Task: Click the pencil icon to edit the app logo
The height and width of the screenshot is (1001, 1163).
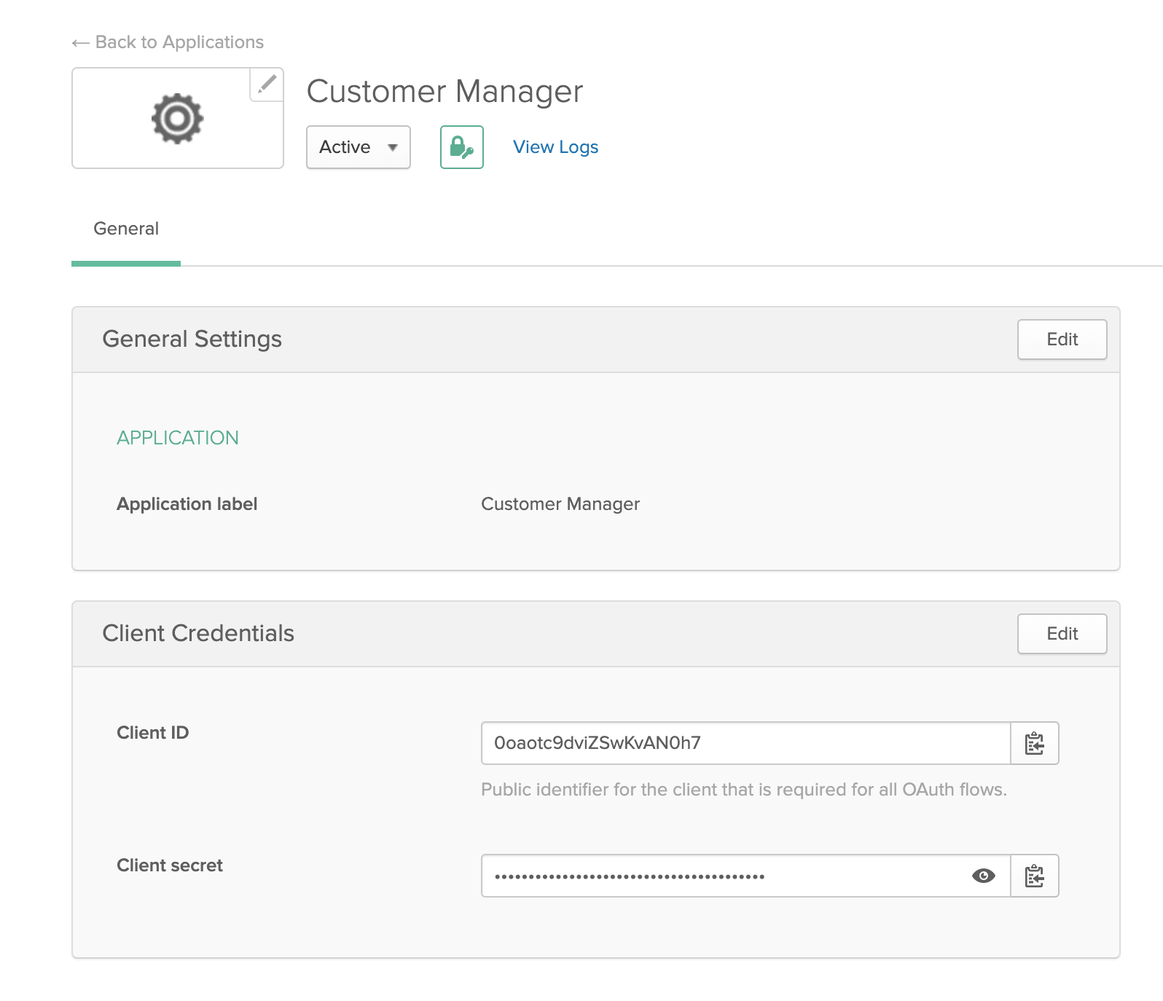Action: (267, 85)
